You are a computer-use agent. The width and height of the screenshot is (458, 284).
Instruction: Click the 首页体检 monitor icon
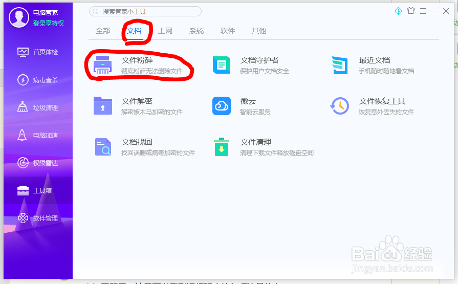23,52
